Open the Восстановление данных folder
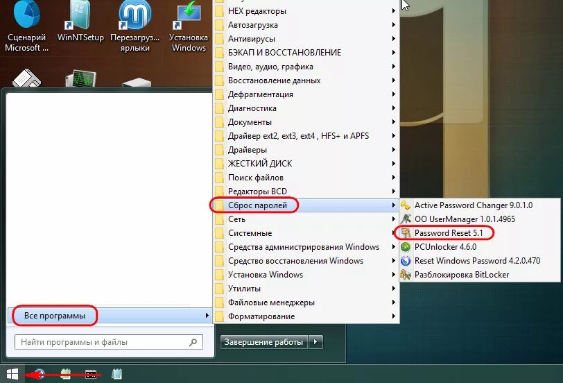 [306, 80]
